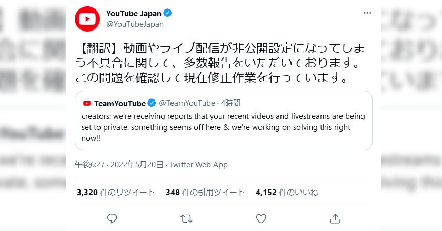Click the YouTube Japan profile avatar
Viewport: 442px width, 231px height.
tap(87, 19)
